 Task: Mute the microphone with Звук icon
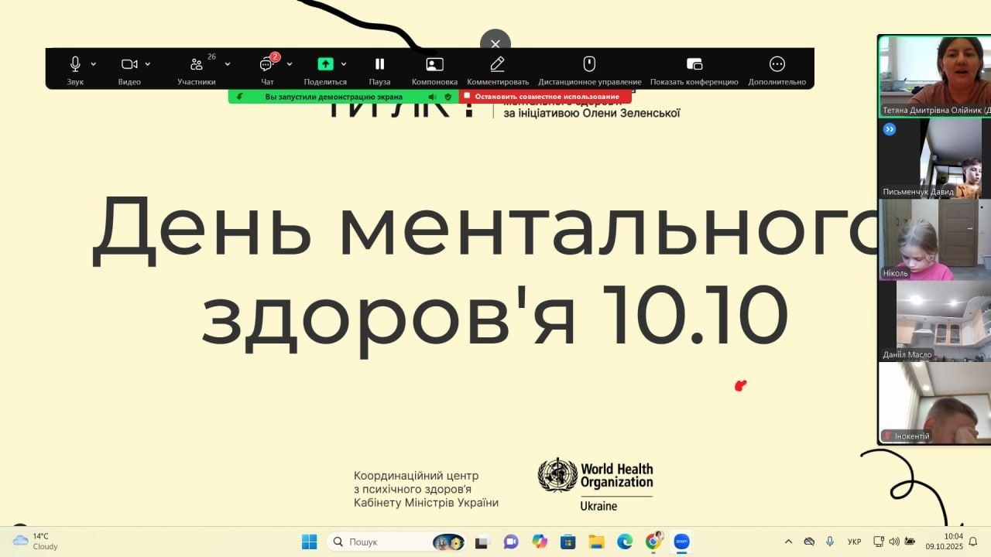[x=75, y=64]
